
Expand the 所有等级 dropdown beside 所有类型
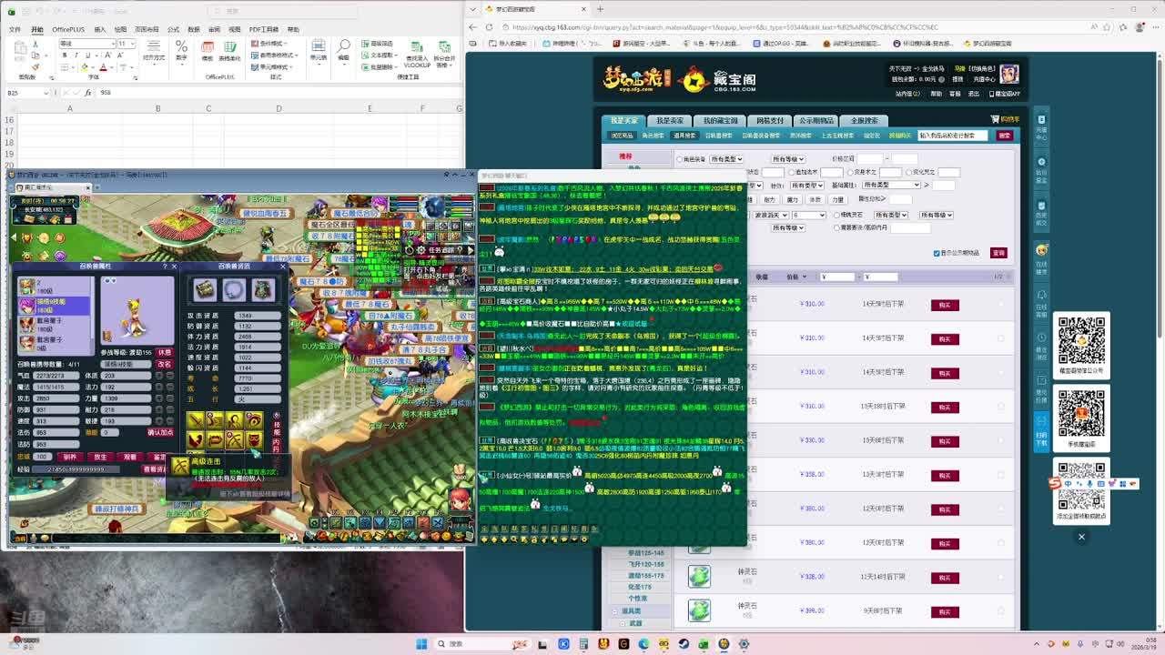click(787, 159)
